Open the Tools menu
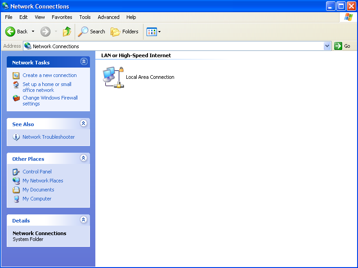Screen dimensions: 358x268 85,17
